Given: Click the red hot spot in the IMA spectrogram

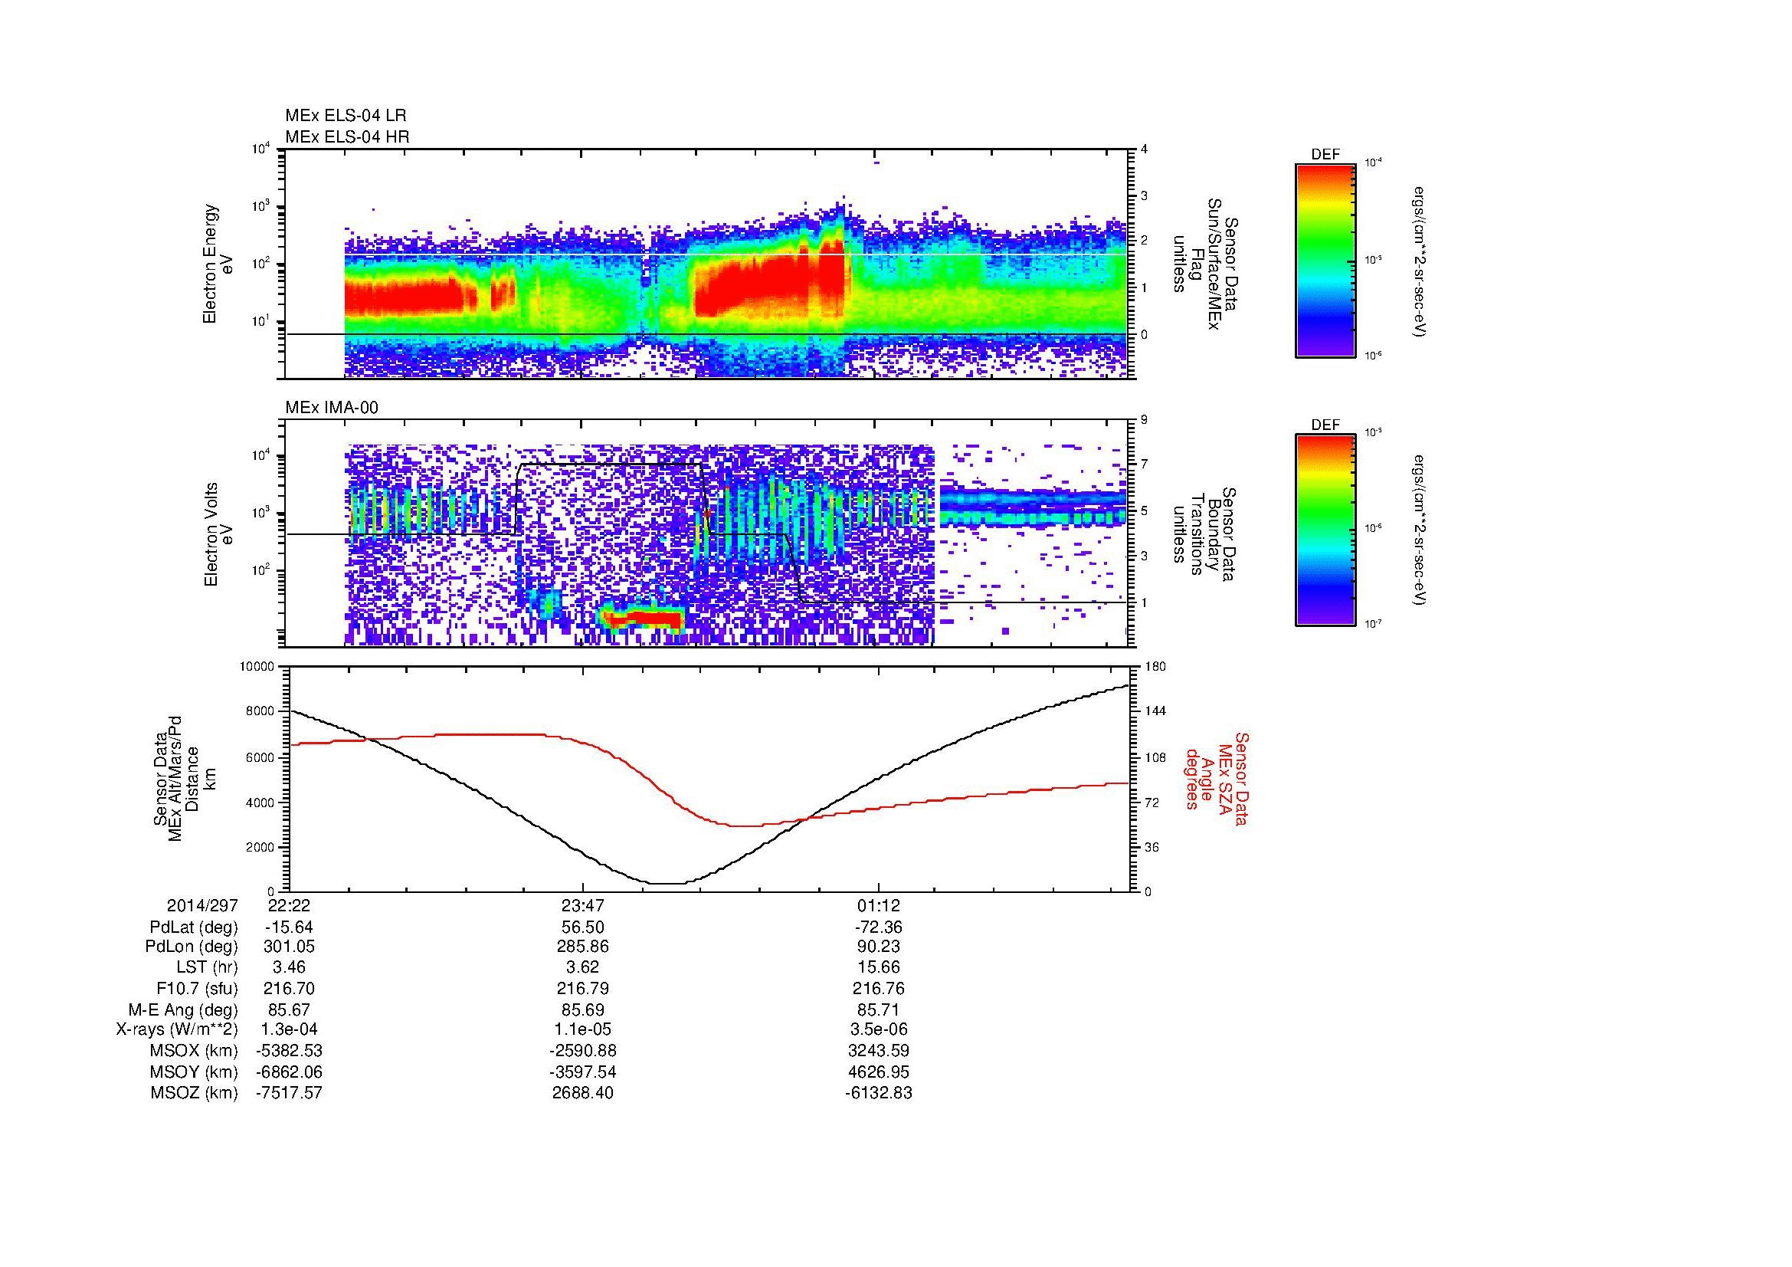Looking at the screenshot, I should pos(644,619).
